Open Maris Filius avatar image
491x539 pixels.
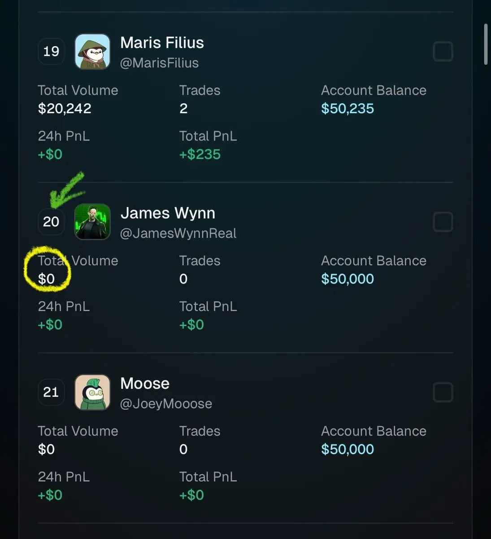[92, 51]
